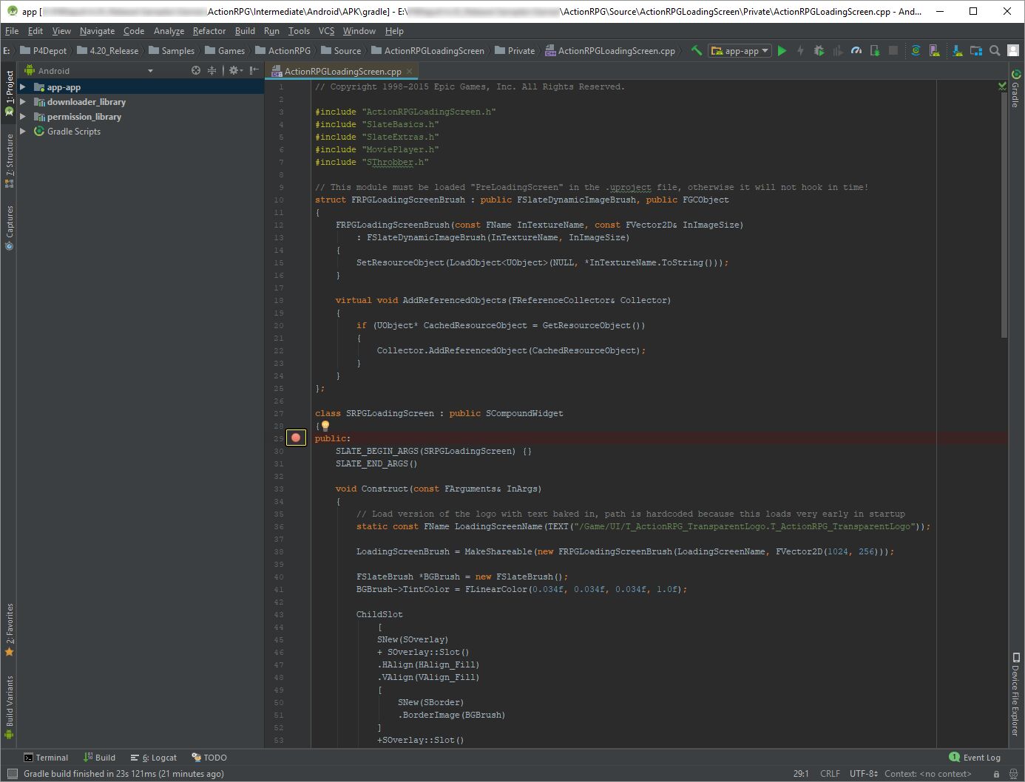This screenshot has width=1025, height=782.
Task: Open the Refactor menu
Action: point(209,31)
